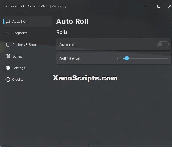Viewport: 172px width, 156px height.
Task: Open the Auto Roll sidebar tab
Action: click(x=27, y=21)
